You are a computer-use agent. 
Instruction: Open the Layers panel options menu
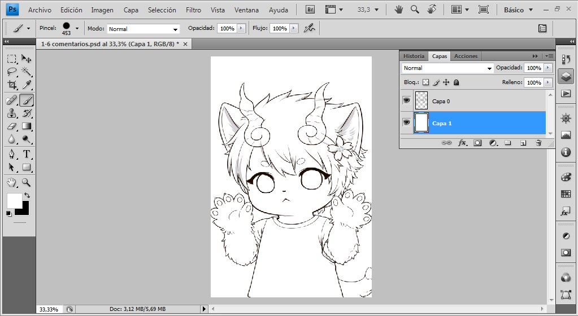(x=549, y=56)
